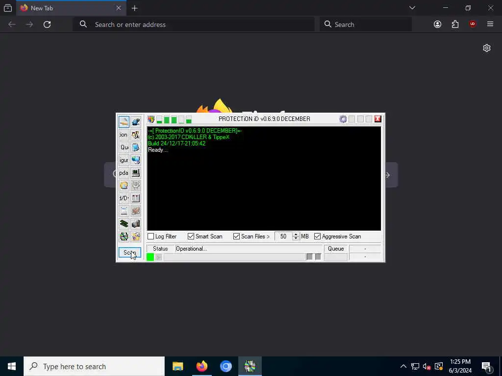Click the yellow folder icon in ProtectionID sidebar
This screenshot has width=502, height=376.
pyautogui.click(x=124, y=186)
